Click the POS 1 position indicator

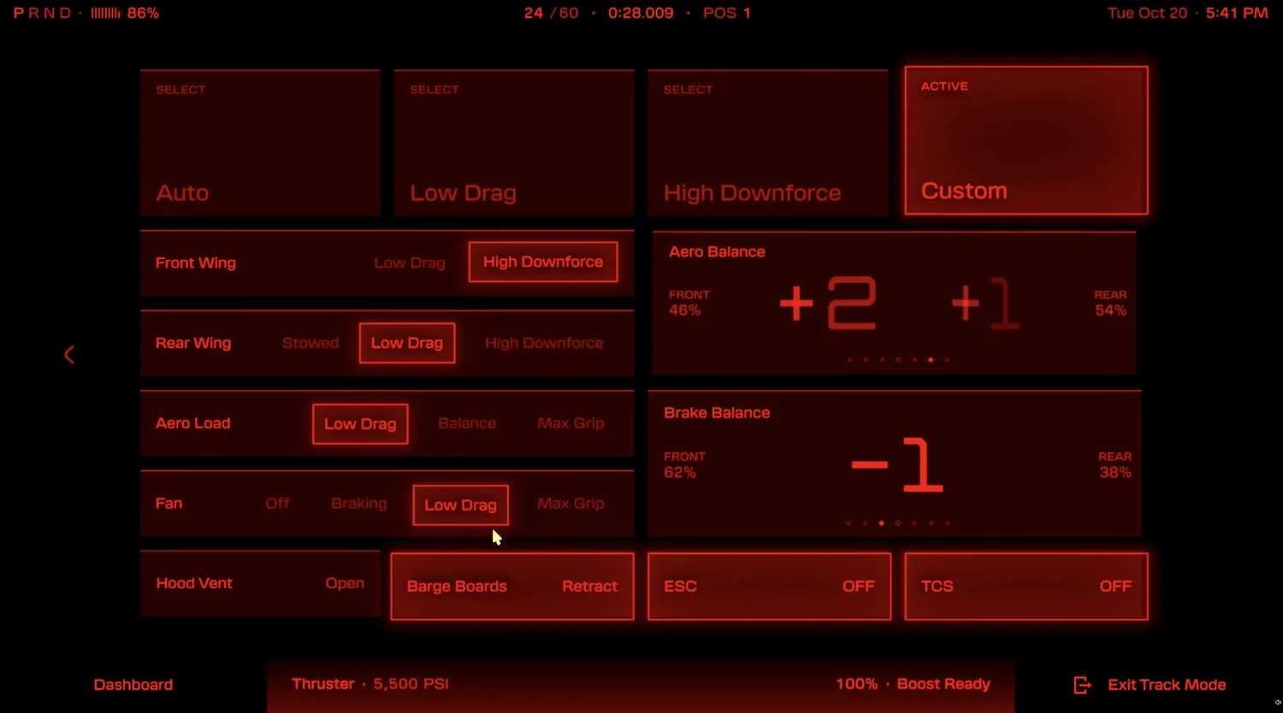(x=727, y=13)
